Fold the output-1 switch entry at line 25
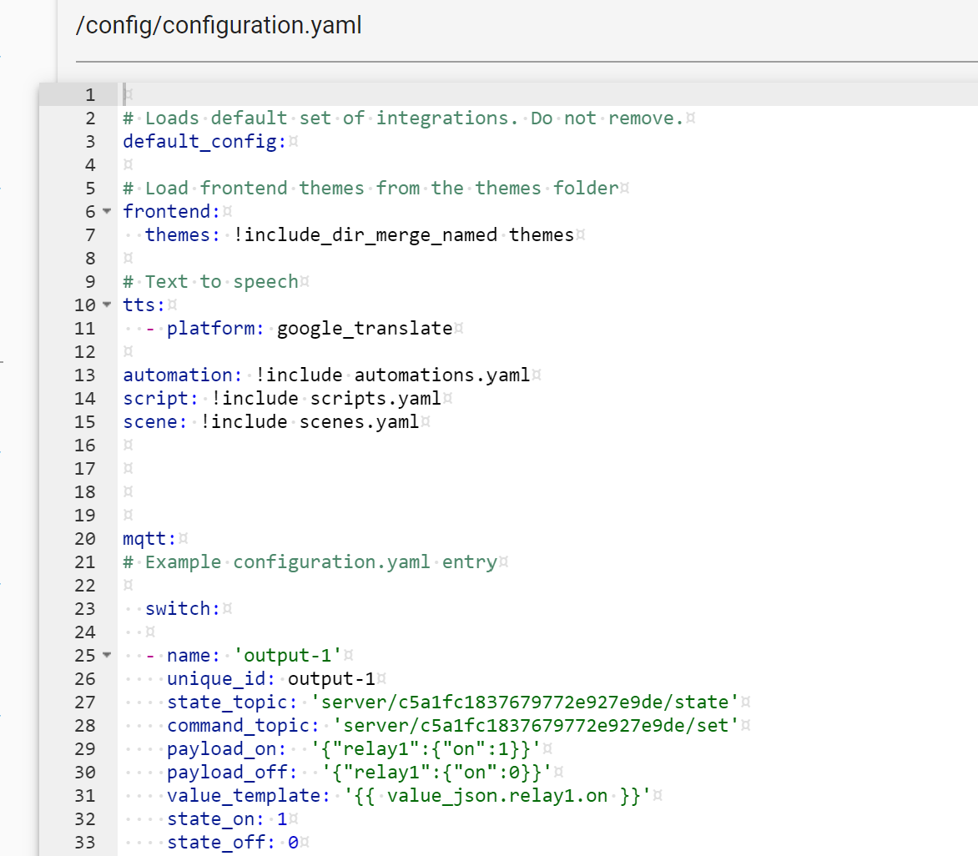978x856 pixels. point(106,656)
